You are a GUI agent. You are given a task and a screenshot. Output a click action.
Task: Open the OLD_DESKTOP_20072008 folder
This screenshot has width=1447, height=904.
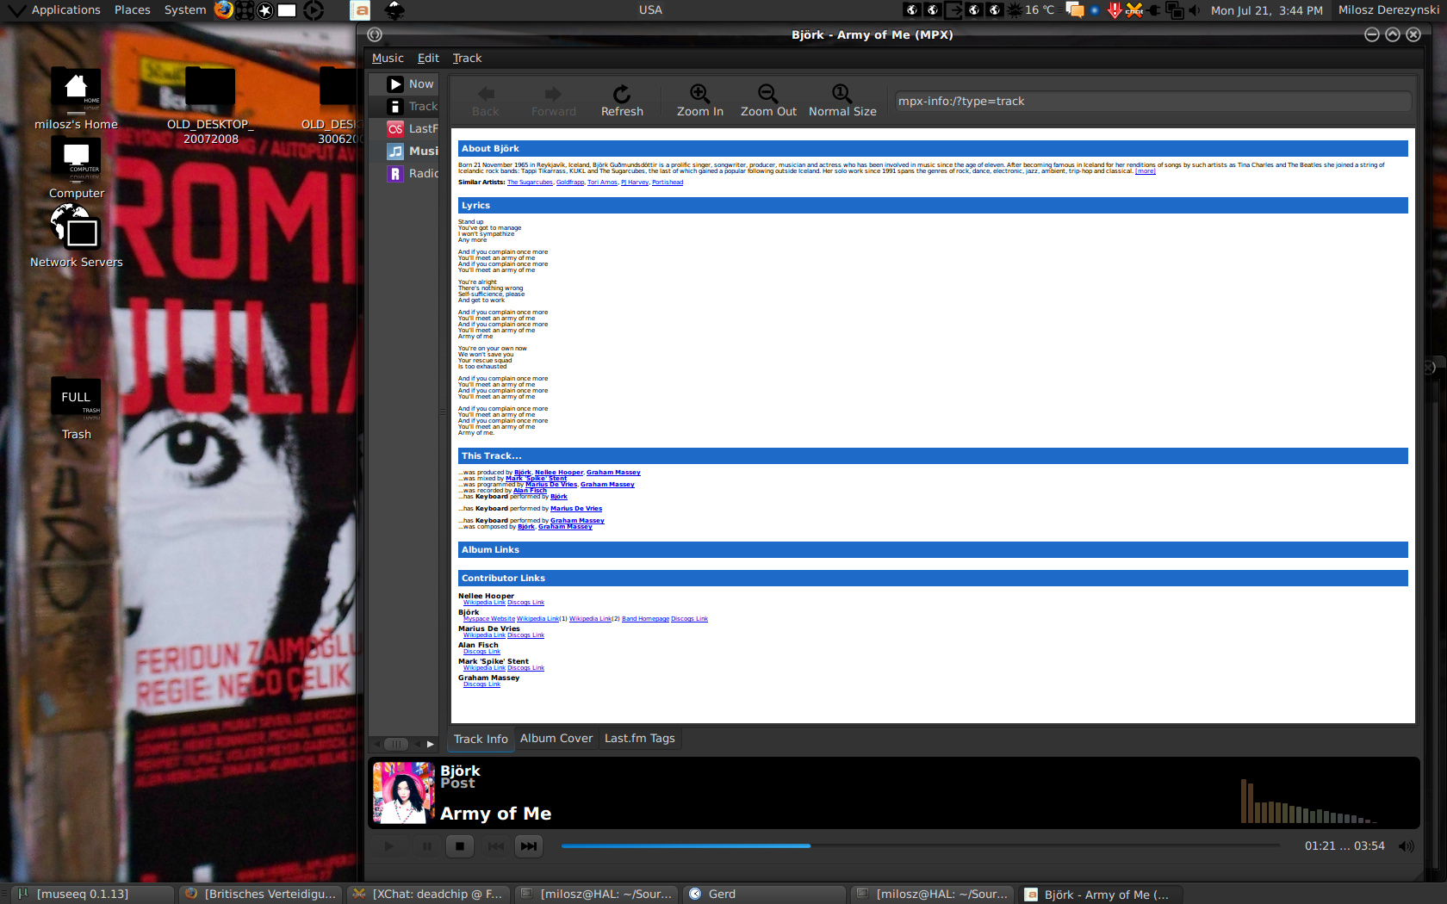(x=210, y=106)
